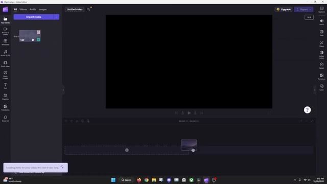The height and width of the screenshot is (184, 327).
Task: Open the Transition panel on right sidebar
Action: tap(321, 76)
